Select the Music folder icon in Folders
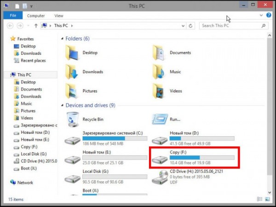276x207 pixels. point(159,72)
